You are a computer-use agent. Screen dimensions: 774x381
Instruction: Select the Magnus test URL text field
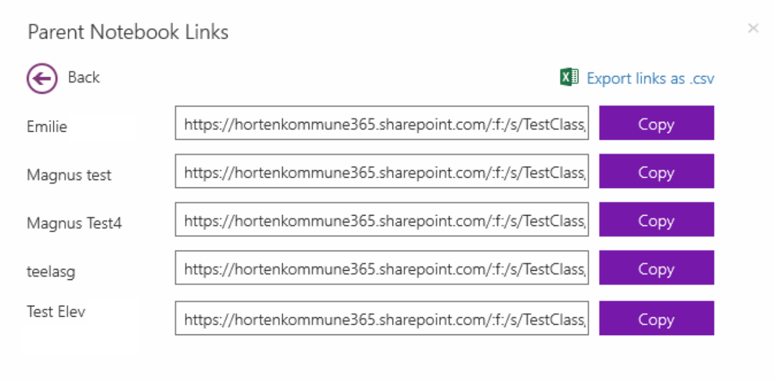381,172
